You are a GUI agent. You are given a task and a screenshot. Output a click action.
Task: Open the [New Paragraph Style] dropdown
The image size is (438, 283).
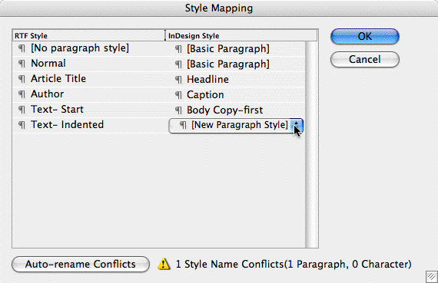236,125
